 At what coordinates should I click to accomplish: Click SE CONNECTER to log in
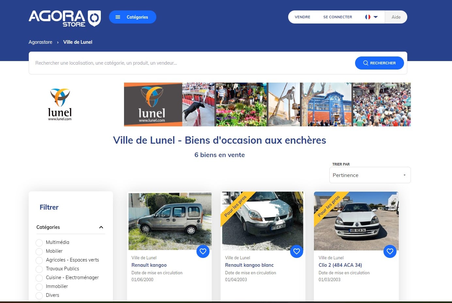coord(337,17)
